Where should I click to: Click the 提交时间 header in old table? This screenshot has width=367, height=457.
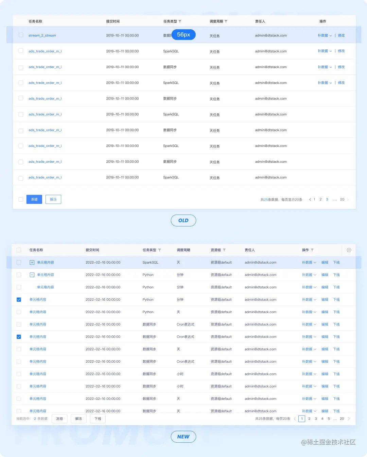113,21
